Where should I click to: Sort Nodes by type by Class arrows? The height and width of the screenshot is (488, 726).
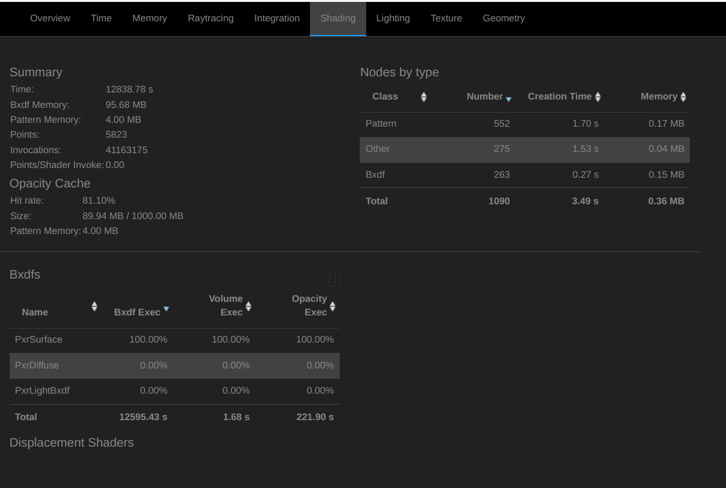424,97
